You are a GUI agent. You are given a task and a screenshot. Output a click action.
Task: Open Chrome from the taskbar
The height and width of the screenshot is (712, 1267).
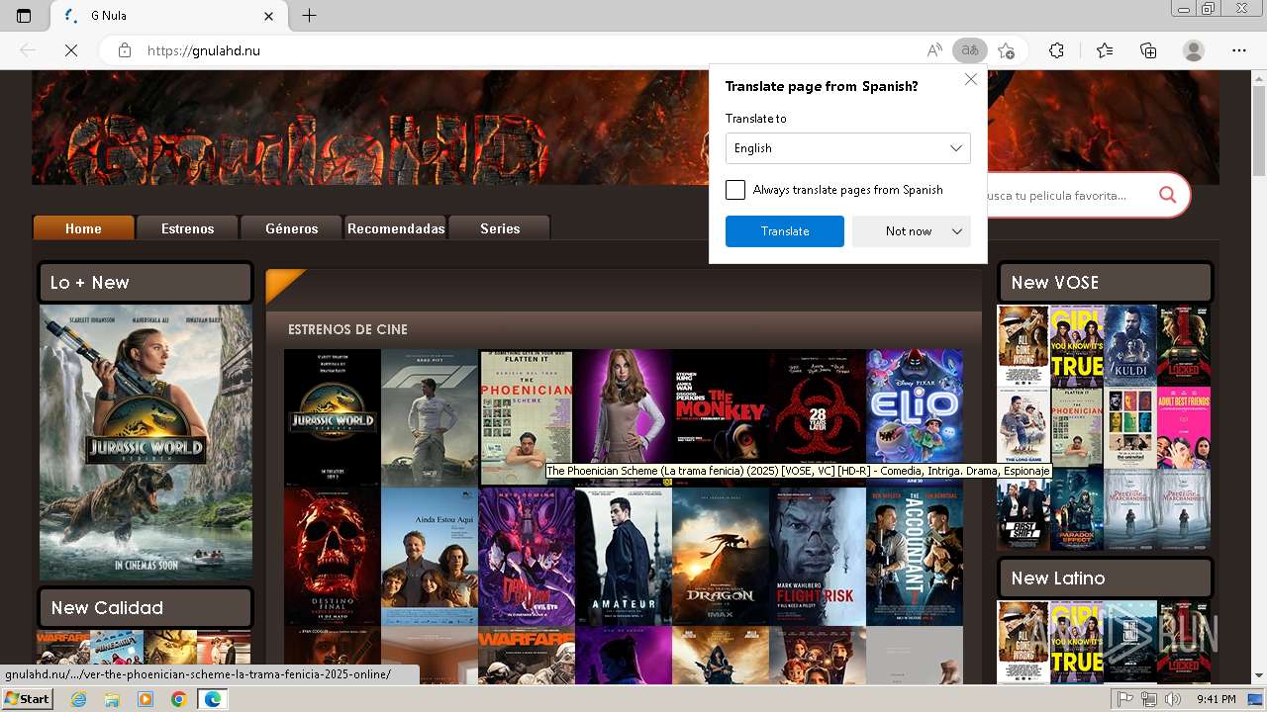[x=178, y=699]
